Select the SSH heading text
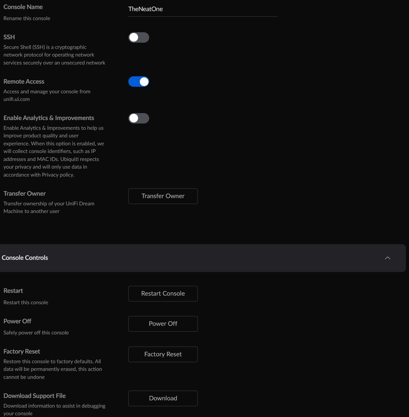Image resolution: width=409 pixels, height=417 pixels. click(9, 37)
